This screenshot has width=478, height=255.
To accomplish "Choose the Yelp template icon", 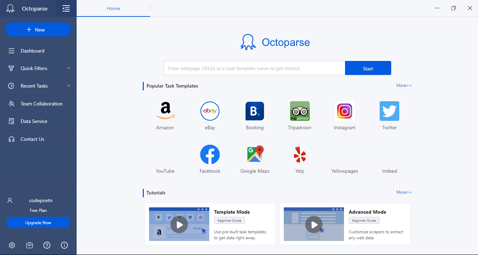I will tap(300, 154).
